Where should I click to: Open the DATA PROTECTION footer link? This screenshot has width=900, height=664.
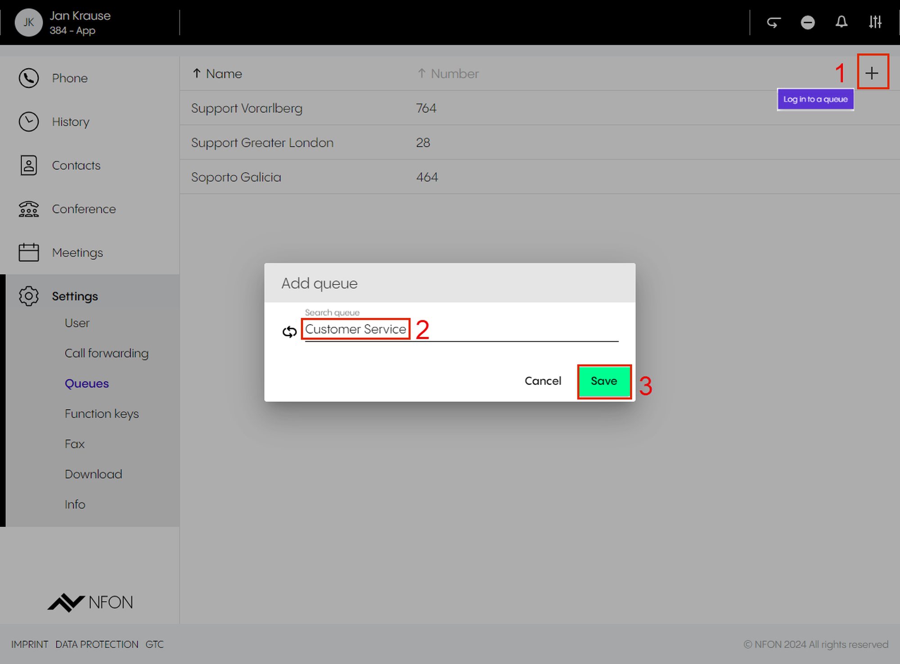97,645
